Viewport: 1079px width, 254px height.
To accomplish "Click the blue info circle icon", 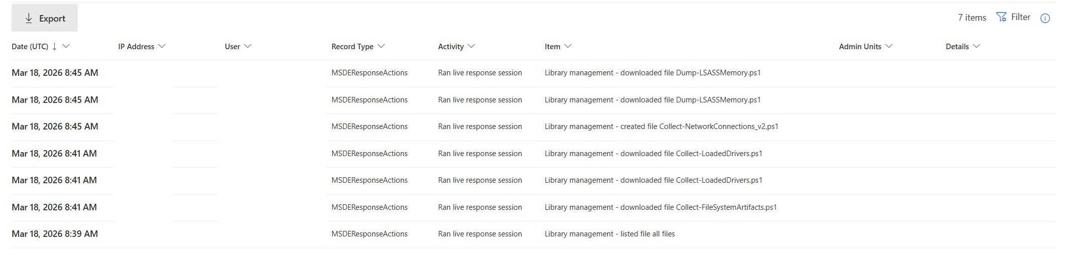I will click(1045, 18).
